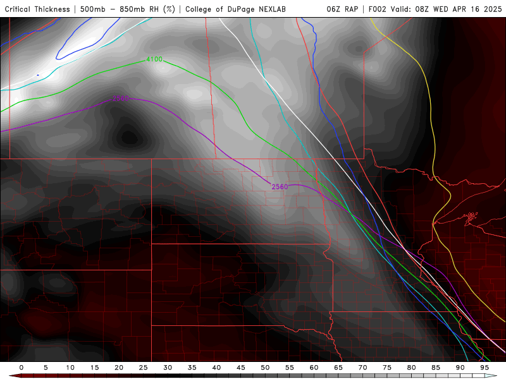Click the "Critical Thickness" title text
This screenshot has height=379, width=506.
[37, 9]
